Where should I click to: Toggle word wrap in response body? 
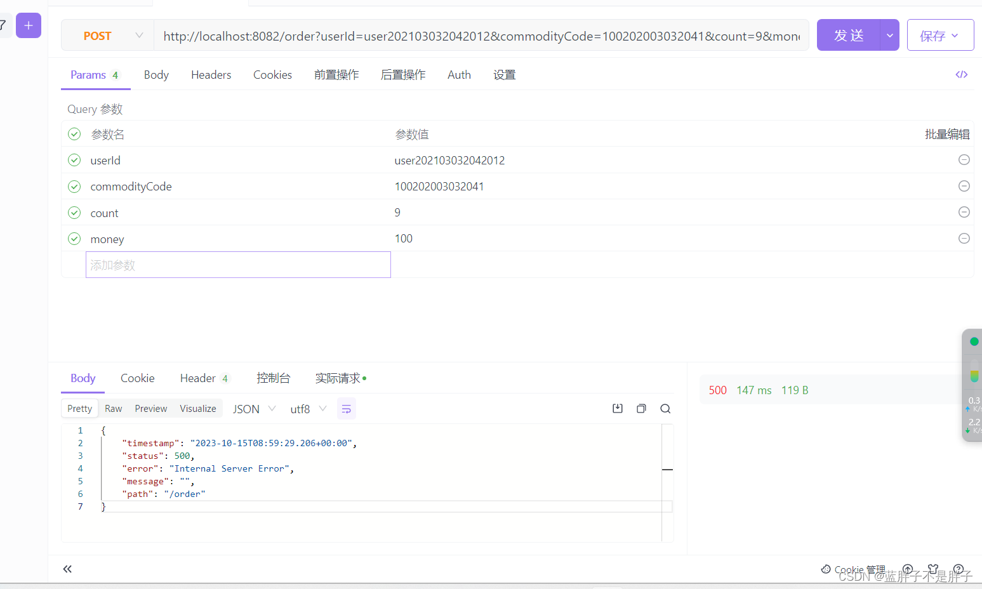[346, 409]
